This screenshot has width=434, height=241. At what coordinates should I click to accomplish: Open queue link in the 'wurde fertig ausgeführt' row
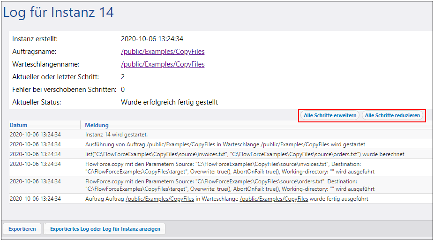[274, 199]
